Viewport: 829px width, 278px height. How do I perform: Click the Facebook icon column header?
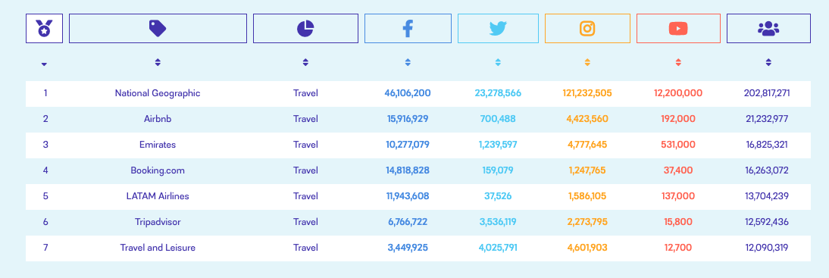click(x=408, y=29)
